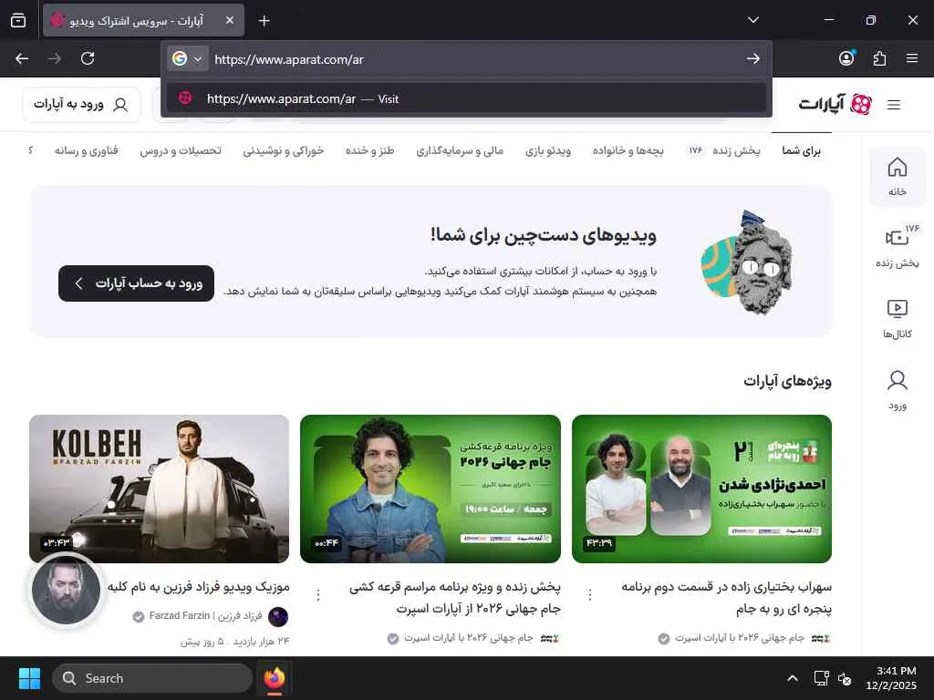Open the Aparat hamburger menu
The width and height of the screenshot is (934, 700).
pos(894,105)
